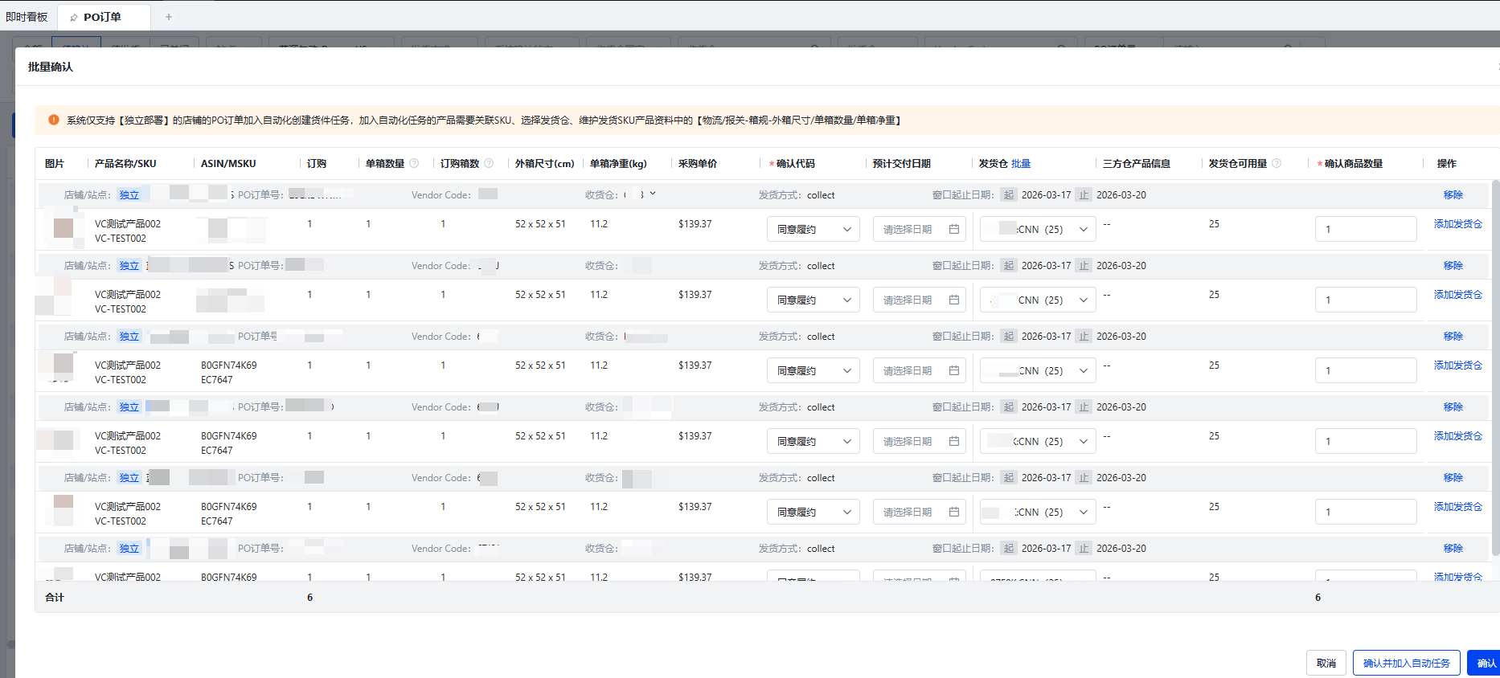This screenshot has width=1500, height=678.
Task: Click 添加发货仓 link in fourth row
Action: (x=1457, y=436)
